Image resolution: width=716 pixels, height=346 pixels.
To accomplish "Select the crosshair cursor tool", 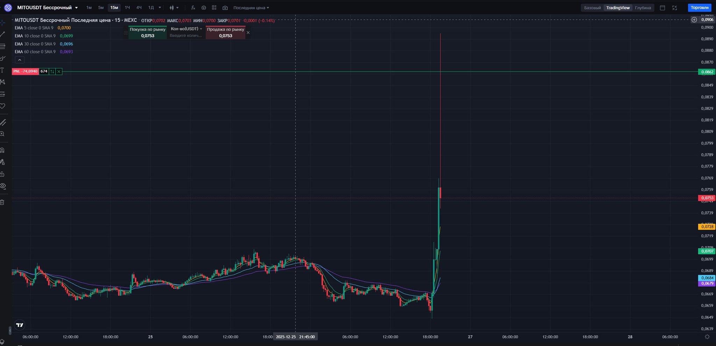I will point(2,23).
